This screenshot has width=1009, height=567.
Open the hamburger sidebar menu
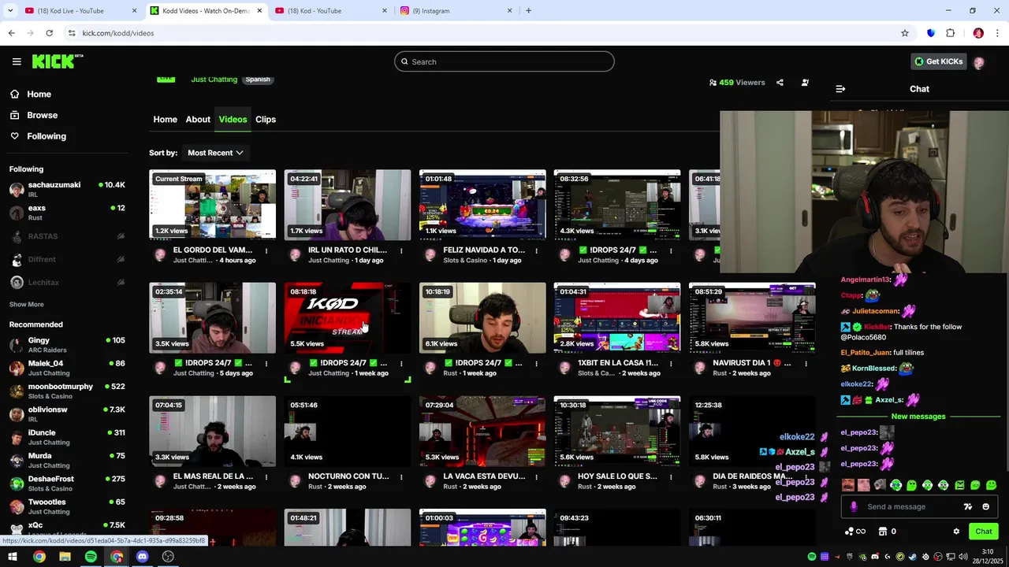17,61
